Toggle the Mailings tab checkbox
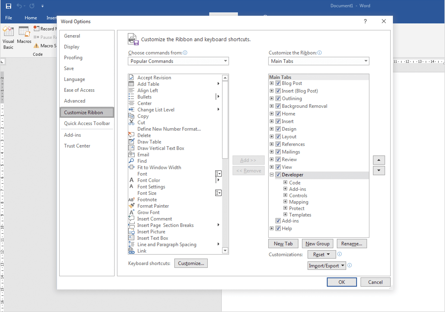Viewport: 445px width, 312px height. pyautogui.click(x=278, y=152)
